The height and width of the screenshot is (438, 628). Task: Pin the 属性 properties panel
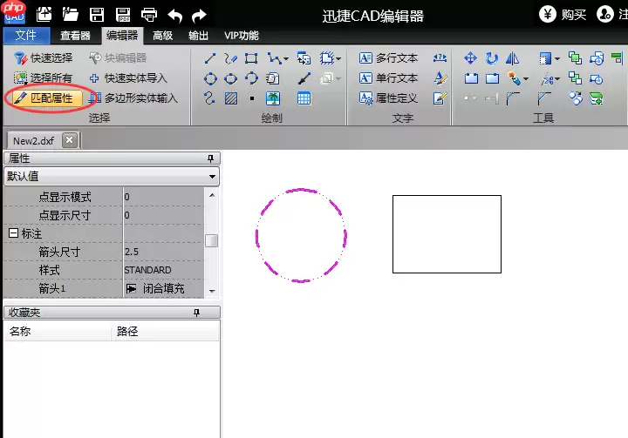pos(210,158)
